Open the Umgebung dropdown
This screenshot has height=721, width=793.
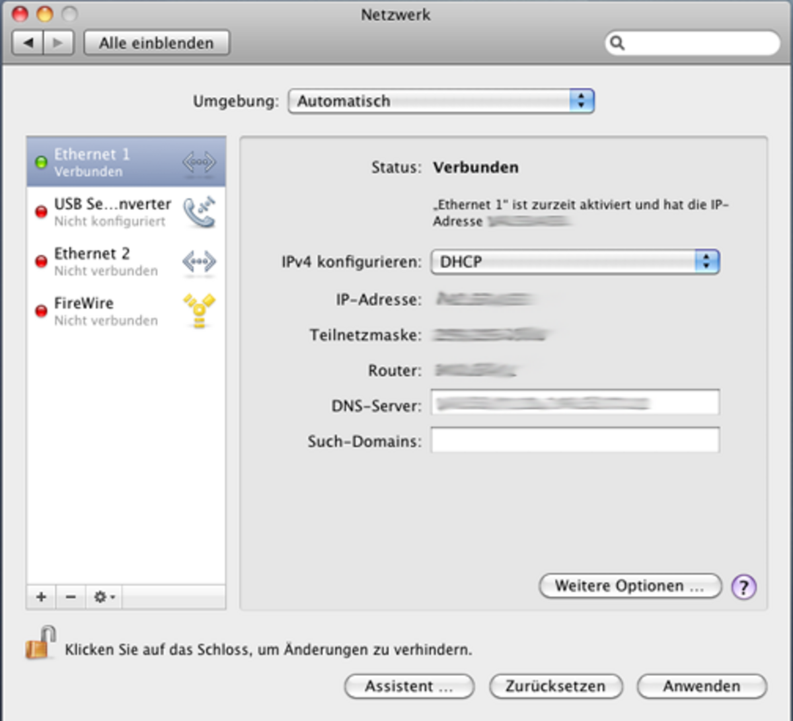click(441, 101)
